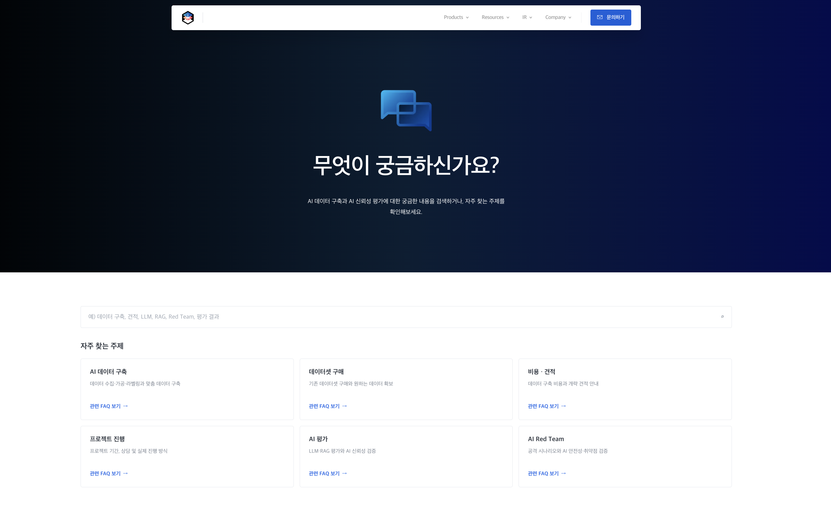Select the AI 평가 card title
The height and width of the screenshot is (516, 831).
click(x=318, y=439)
